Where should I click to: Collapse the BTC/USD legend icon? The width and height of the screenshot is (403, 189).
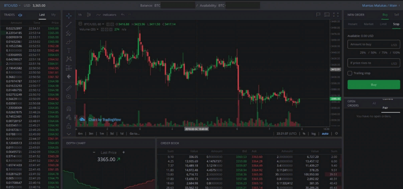pos(81,24)
